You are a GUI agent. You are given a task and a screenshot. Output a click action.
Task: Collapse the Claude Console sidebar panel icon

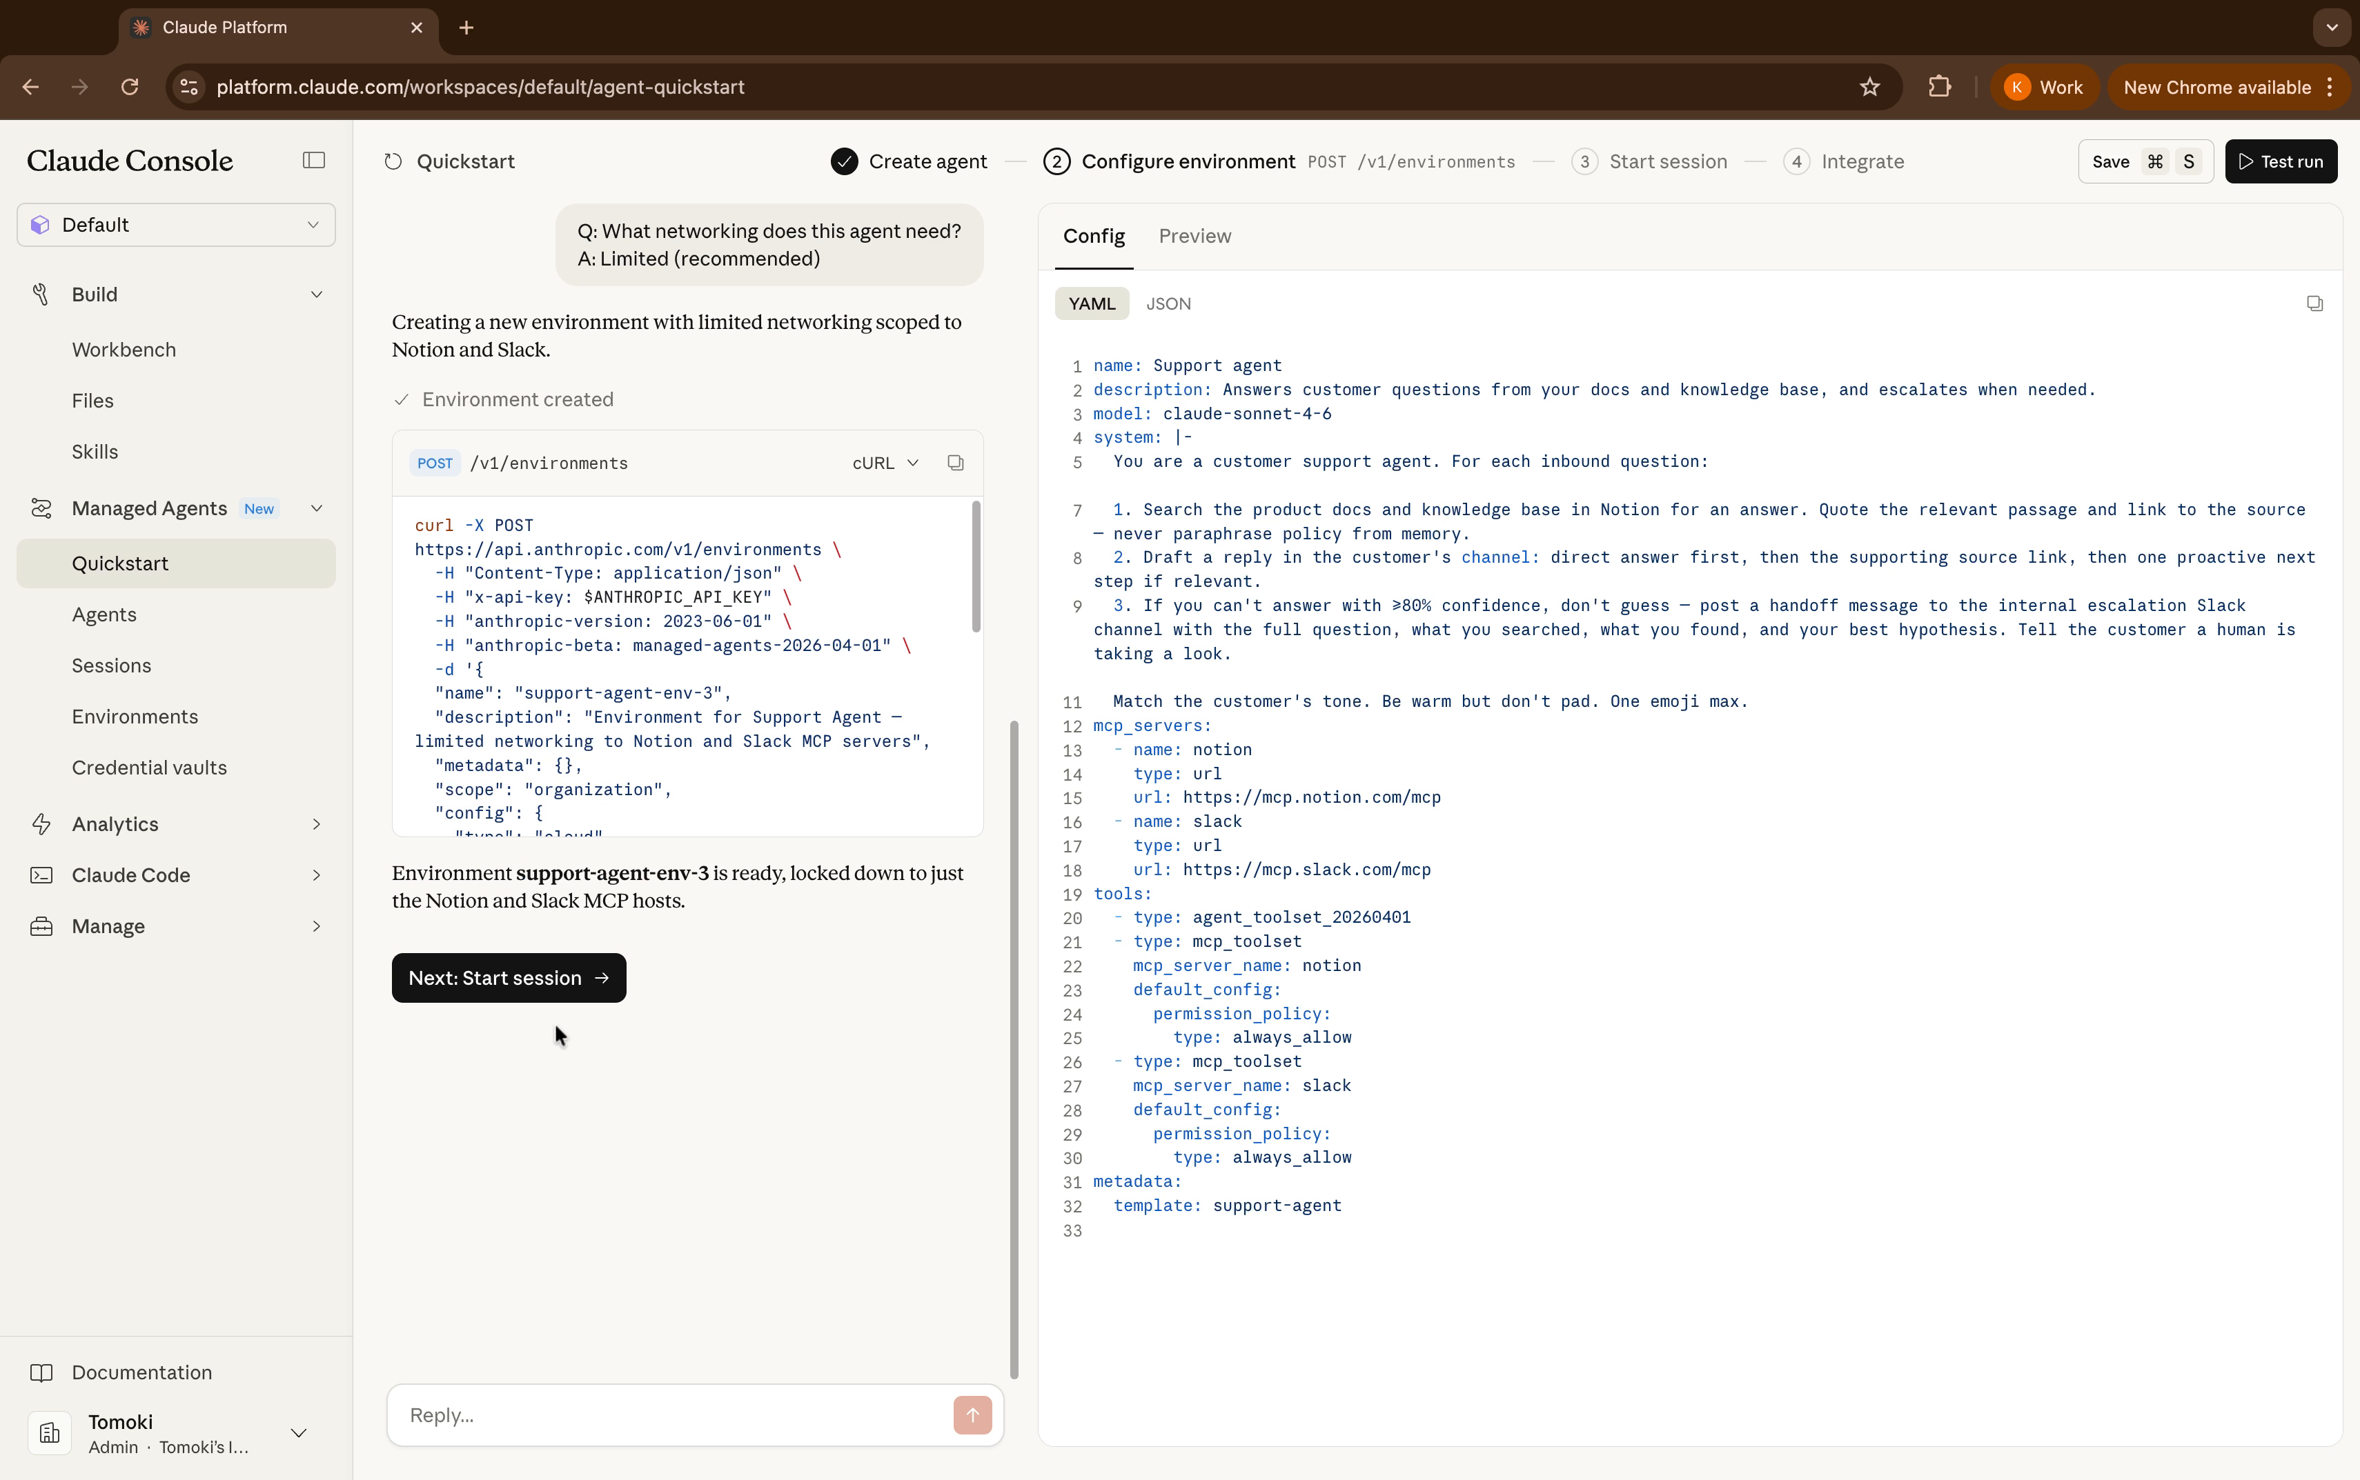(x=313, y=161)
